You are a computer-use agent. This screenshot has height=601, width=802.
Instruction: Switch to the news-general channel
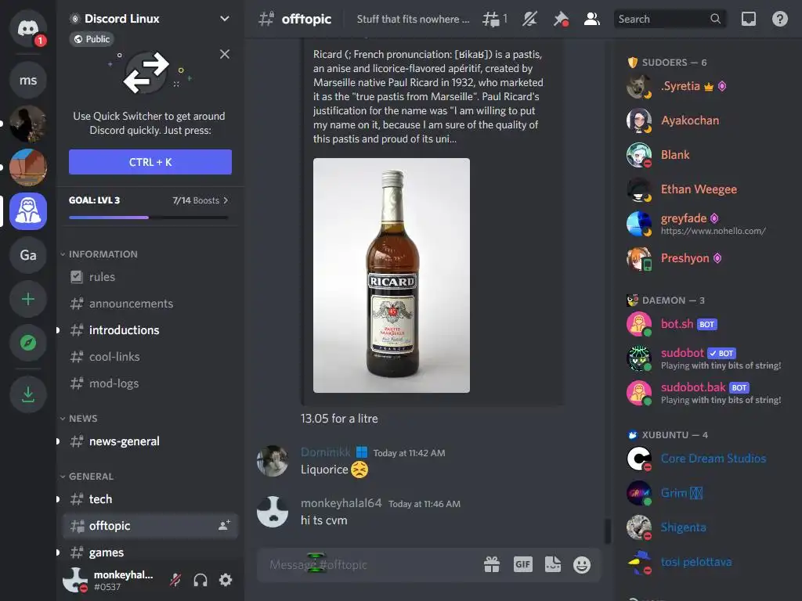150,441
